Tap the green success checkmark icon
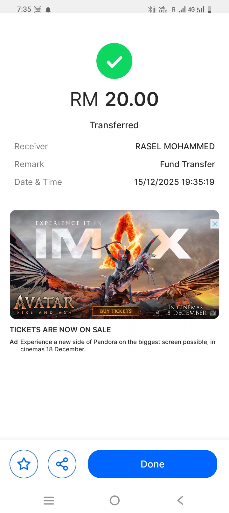Screen dimensions: 229x513 (x=114, y=61)
